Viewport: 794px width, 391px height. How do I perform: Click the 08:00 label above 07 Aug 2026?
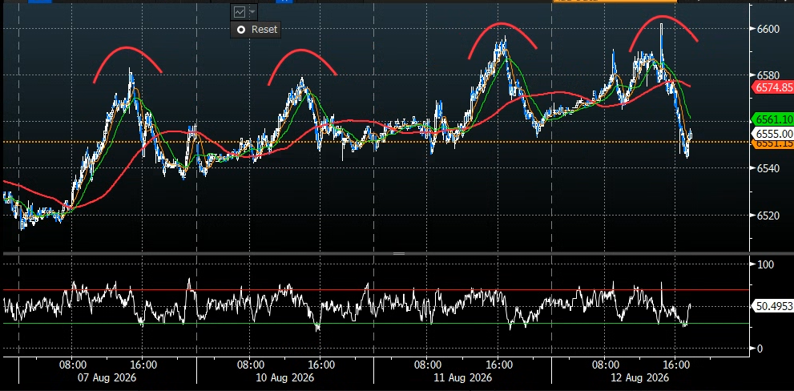point(72,364)
